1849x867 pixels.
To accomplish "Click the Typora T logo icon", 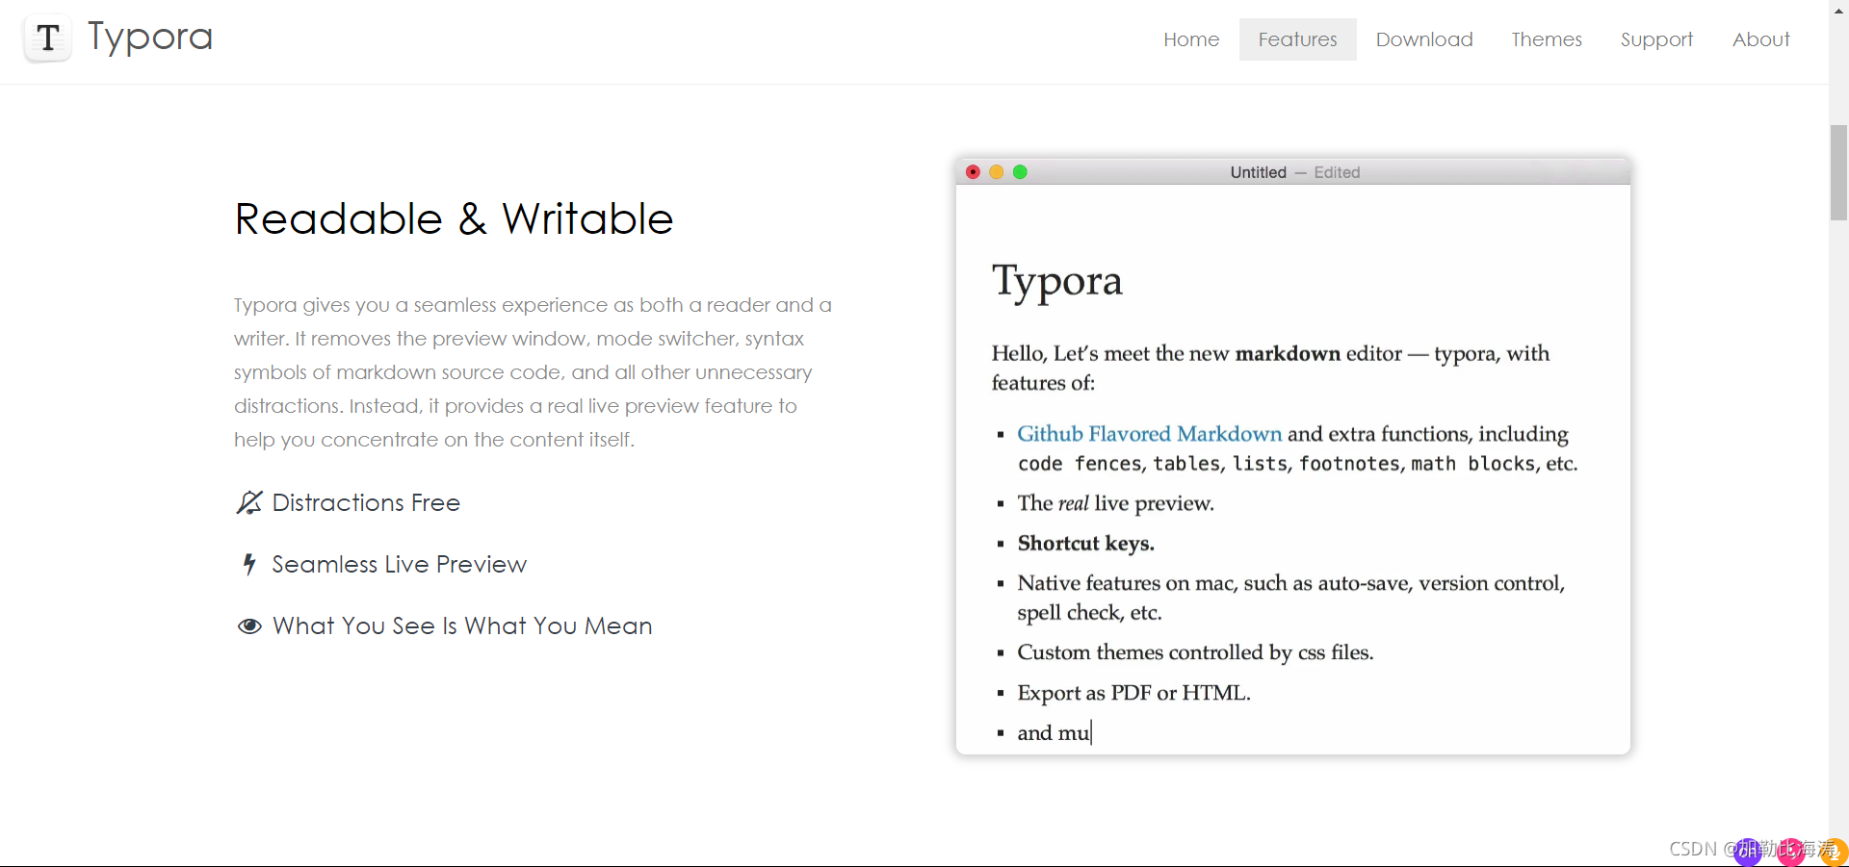I will 47,38.
